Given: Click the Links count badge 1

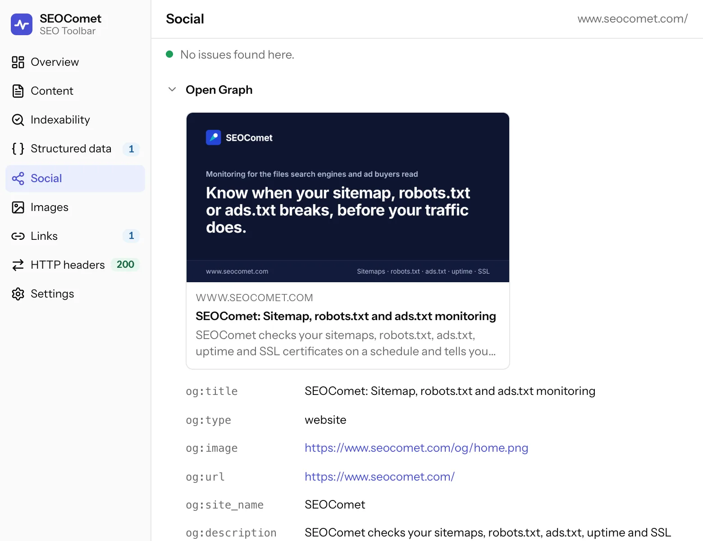Looking at the screenshot, I should [x=131, y=236].
